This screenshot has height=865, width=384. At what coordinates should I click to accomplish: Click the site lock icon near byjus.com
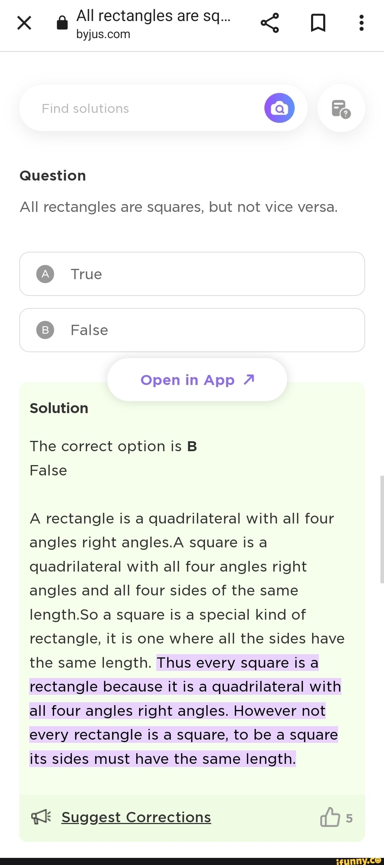click(62, 22)
